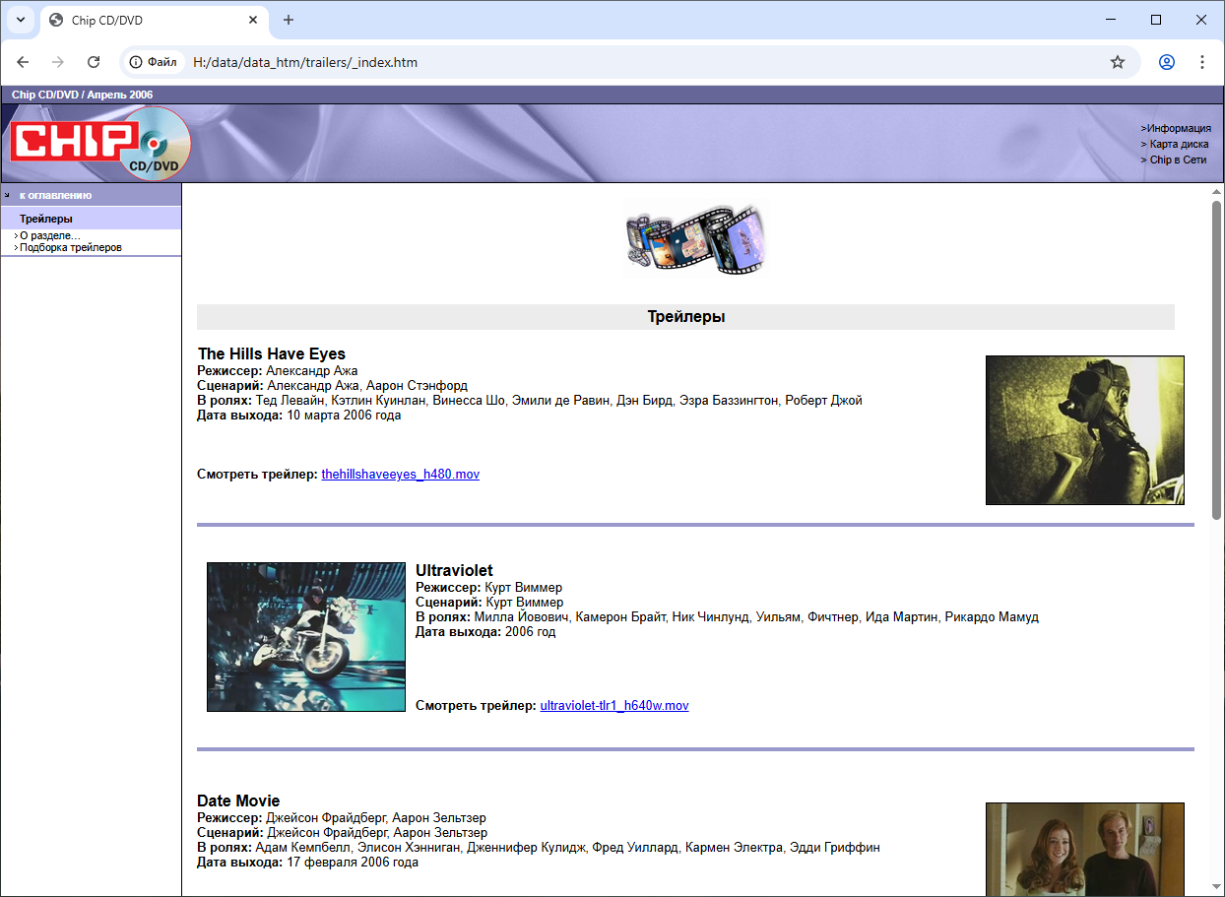Click the scrollbar up arrow
The image size is (1225, 897).
1216,191
